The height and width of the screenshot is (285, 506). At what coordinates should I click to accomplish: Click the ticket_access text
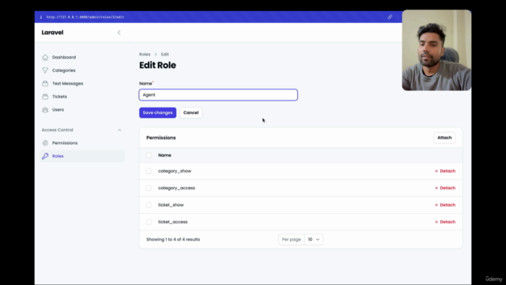pyautogui.click(x=172, y=222)
